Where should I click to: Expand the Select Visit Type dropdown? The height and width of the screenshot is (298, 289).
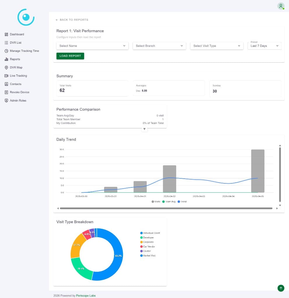coord(217,46)
